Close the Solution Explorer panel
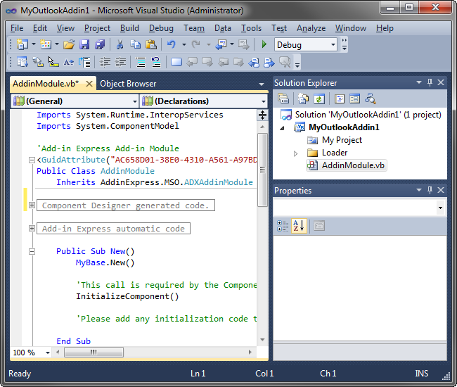Viewport: 457px width, 387px height. coord(441,82)
